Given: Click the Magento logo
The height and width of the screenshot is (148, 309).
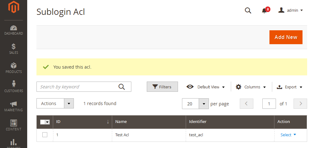Looking at the screenshot, I should coord(14,7).
